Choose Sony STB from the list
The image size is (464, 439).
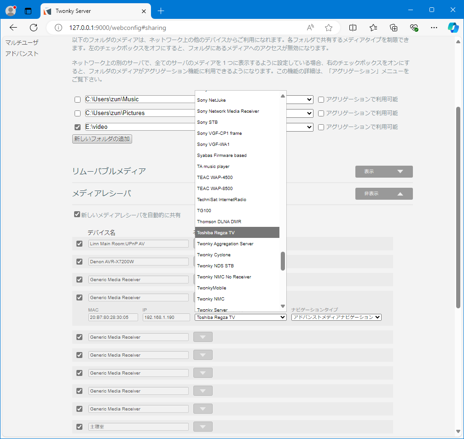coord(237,122)
